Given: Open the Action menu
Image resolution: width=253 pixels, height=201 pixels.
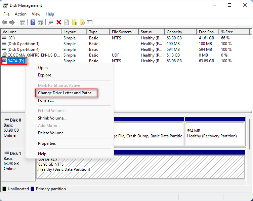Looking at the screenshot, I should pos(20,14).
